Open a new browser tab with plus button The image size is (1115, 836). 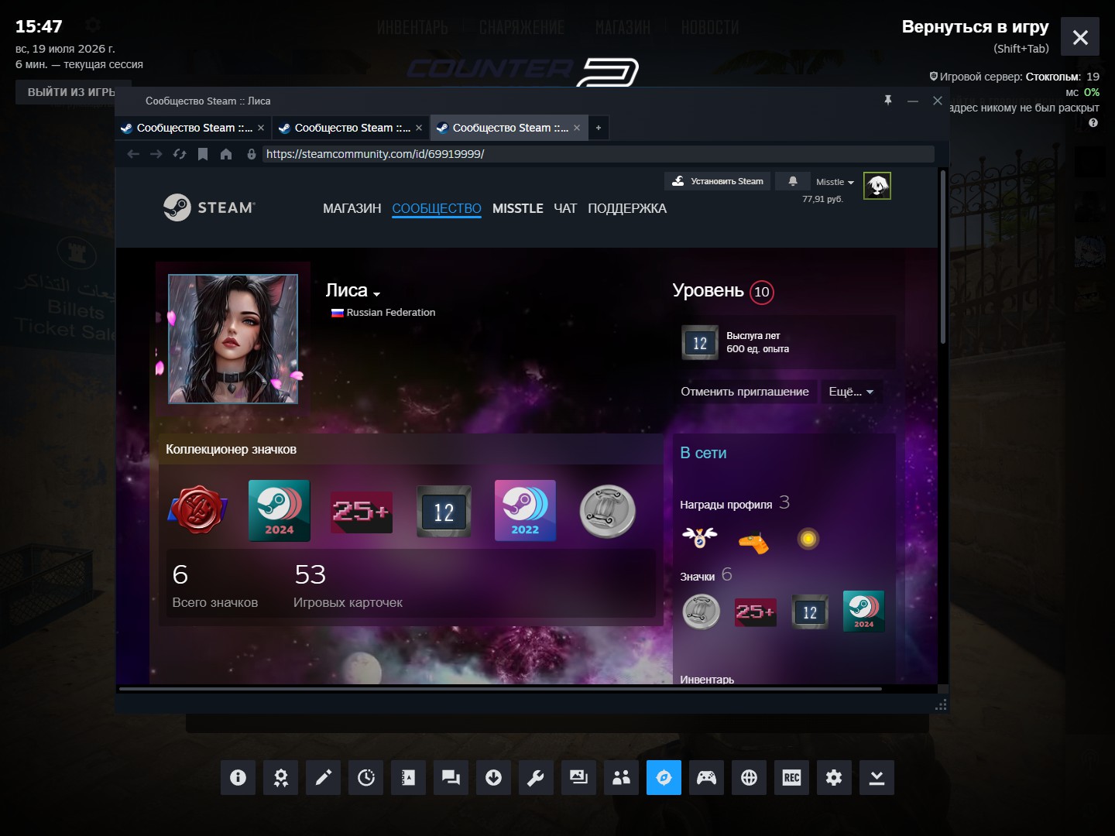(x=598, y=128)
